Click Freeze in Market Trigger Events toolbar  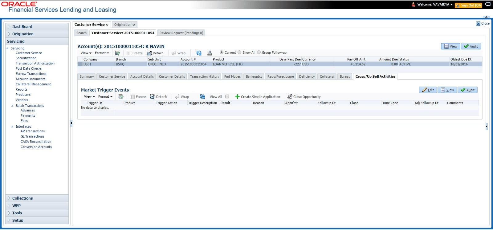click(138, 97)
